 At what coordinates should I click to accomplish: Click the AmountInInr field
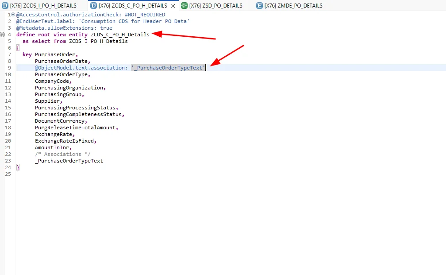click(x=52, y=147)
